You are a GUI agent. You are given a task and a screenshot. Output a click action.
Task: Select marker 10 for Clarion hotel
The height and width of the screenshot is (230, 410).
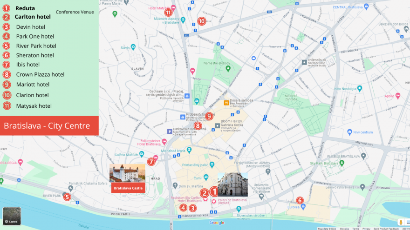(x=201, y=21)
